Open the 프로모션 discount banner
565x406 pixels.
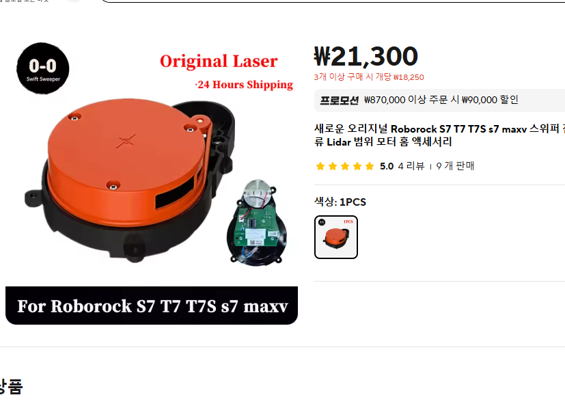pos(439,100)
